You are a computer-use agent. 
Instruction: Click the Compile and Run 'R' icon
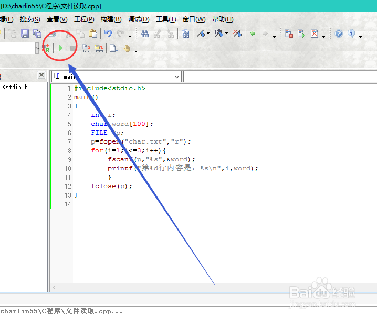(x=46, y=48)
